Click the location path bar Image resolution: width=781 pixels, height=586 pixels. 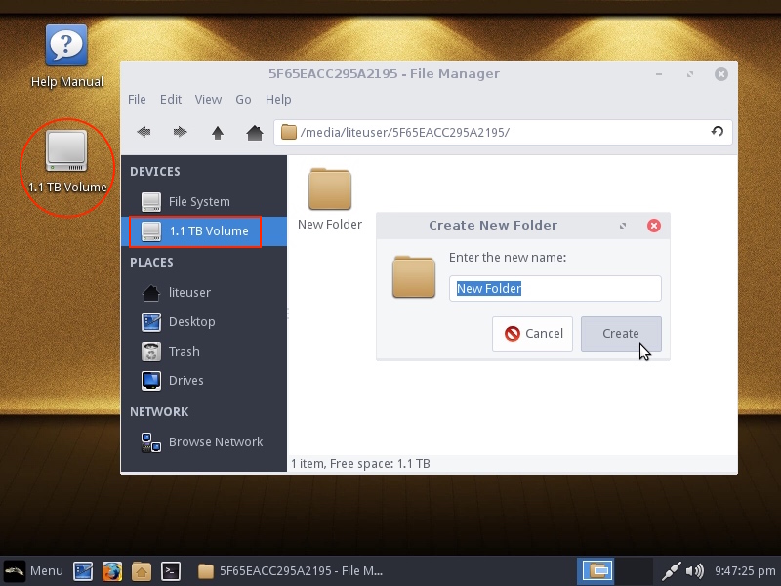point(498,132)
